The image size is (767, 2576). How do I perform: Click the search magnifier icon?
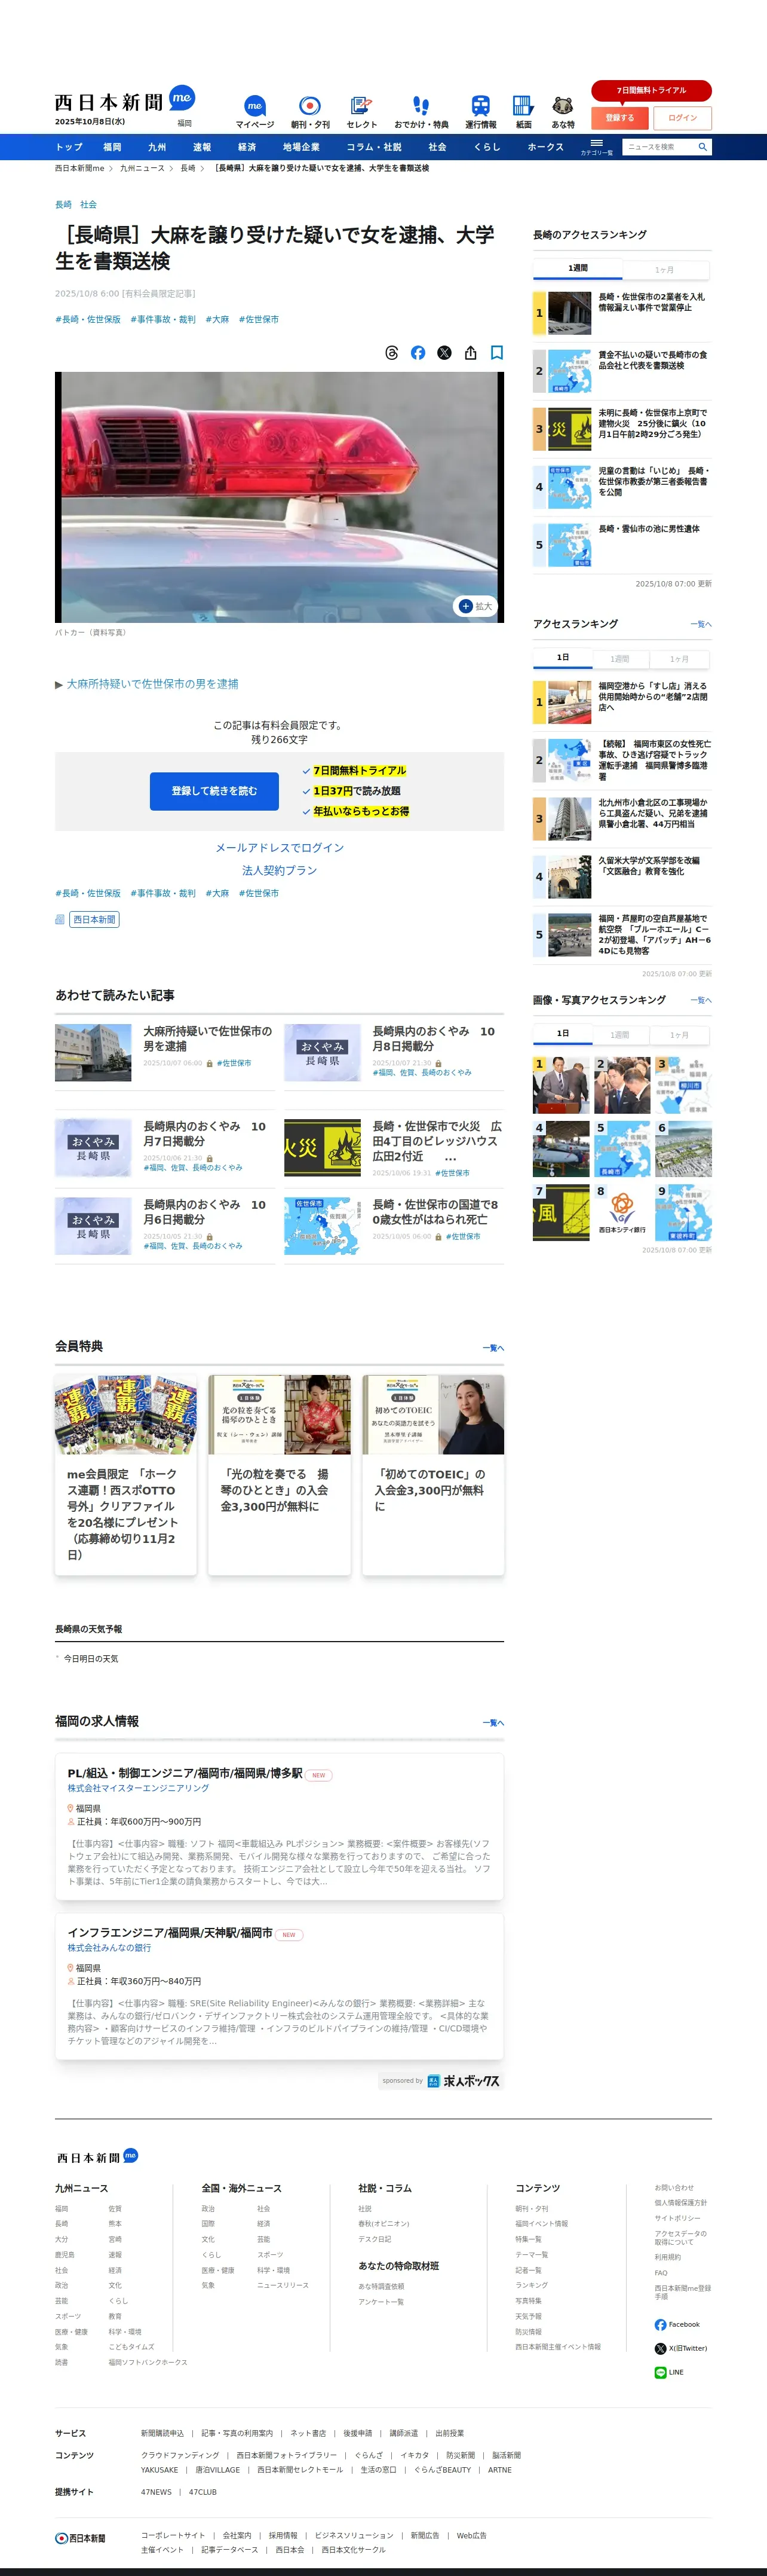[702, 147]
